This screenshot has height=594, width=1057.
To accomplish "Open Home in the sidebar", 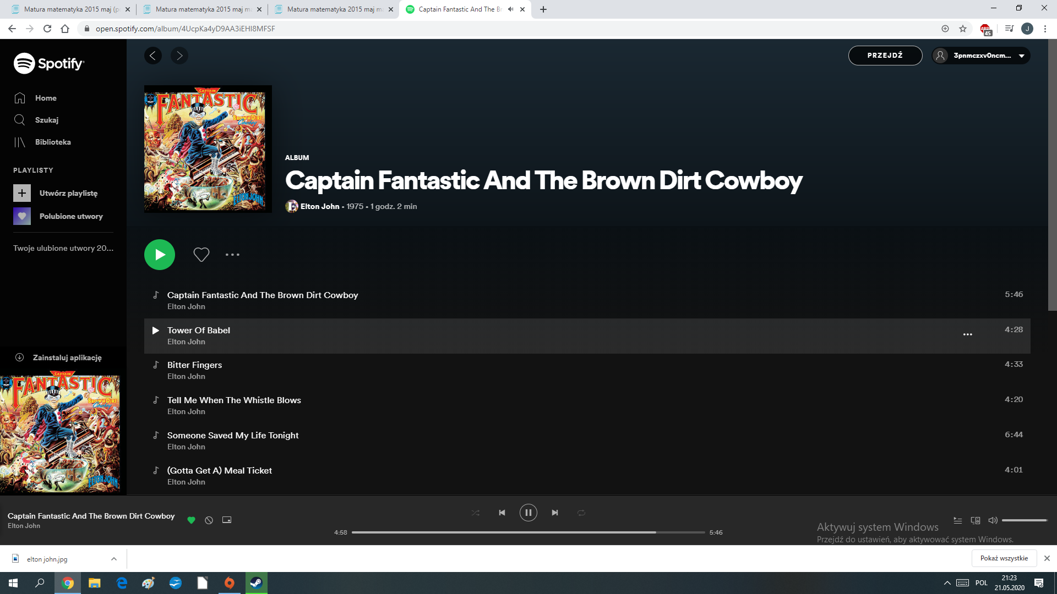I will pos(46,98).
